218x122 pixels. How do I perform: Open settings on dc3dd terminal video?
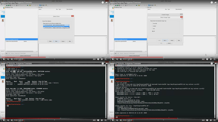pos(211,120)
